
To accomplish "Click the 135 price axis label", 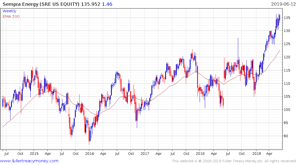I will coord(287,18).
